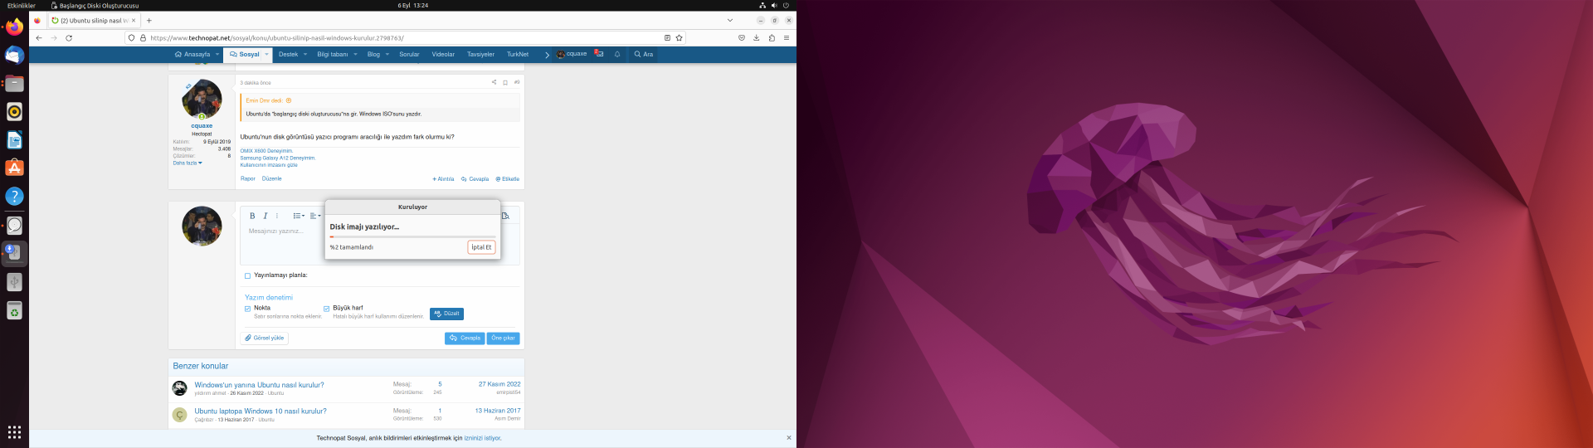Open the text alignment dropdown in editor
1593x448 pixels.
pos(315,216)
